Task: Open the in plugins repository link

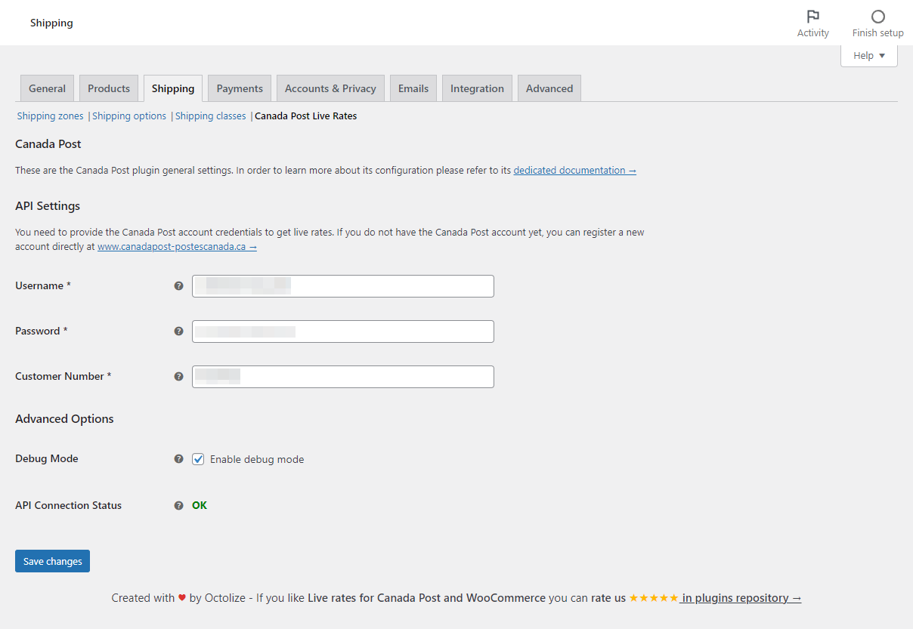Action: tap(741, 598)
